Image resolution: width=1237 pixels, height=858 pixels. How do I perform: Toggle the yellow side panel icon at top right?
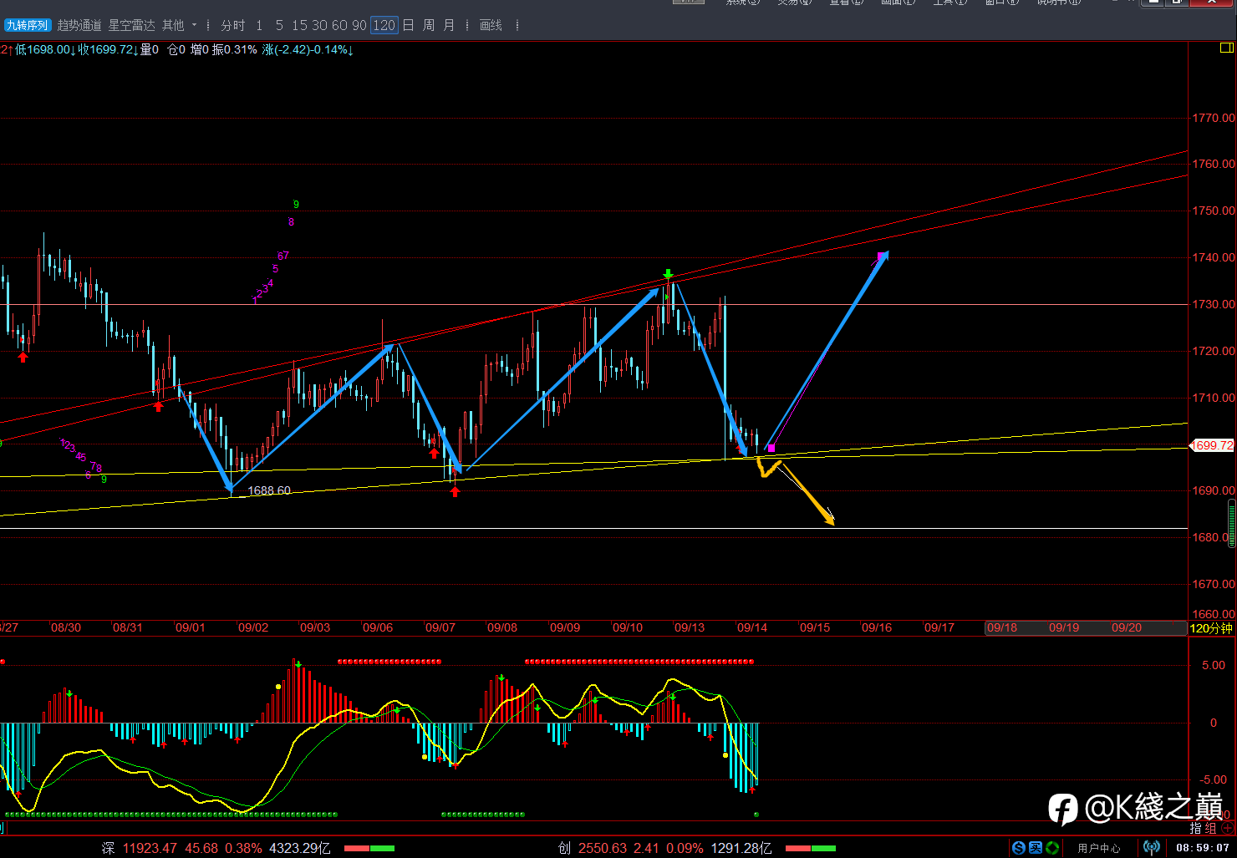coord(1228,48)
